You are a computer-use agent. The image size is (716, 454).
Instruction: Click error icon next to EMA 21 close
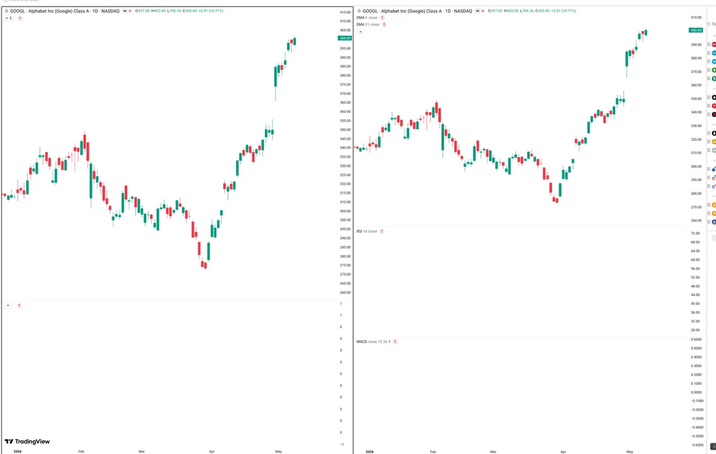[x=384, y=24]
